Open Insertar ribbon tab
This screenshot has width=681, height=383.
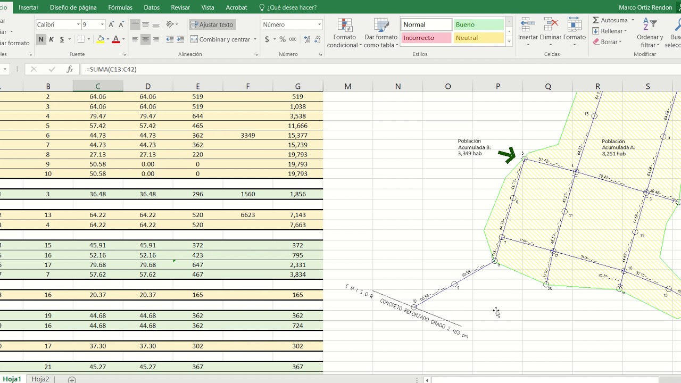pos(28,7)
